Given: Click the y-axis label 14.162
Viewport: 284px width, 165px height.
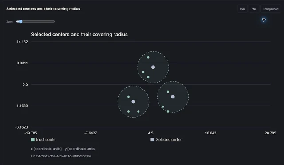Looking at the screenshot, I should [22, 42].
